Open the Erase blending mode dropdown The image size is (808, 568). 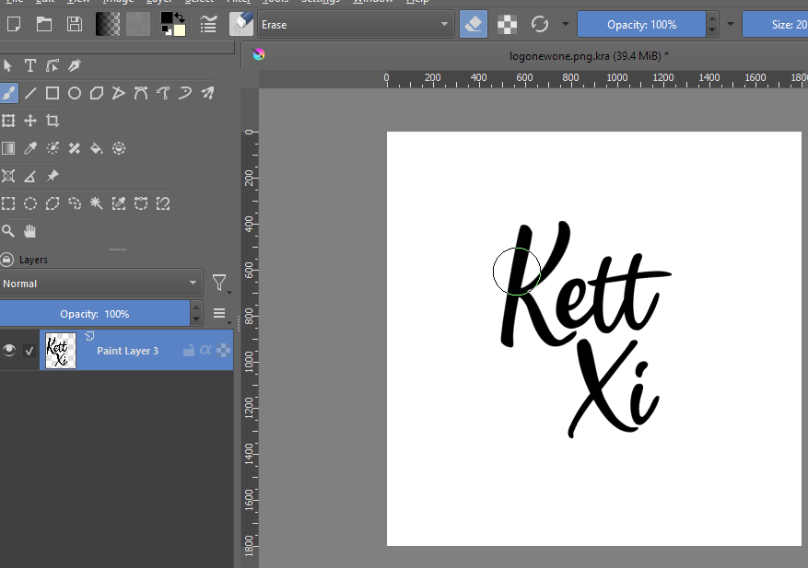(x=355, y=25)
